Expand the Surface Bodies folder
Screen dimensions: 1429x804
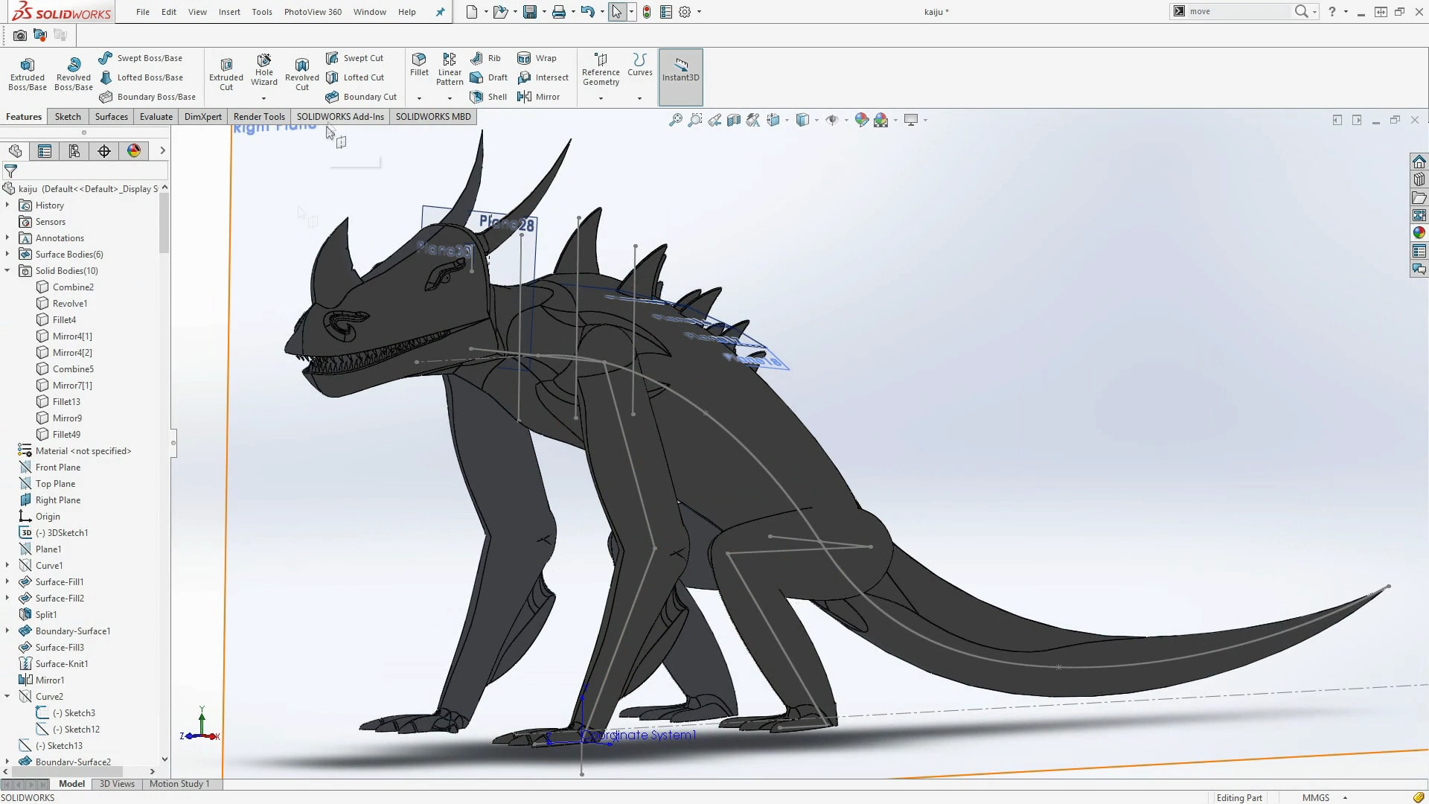[x=7, y=255]
